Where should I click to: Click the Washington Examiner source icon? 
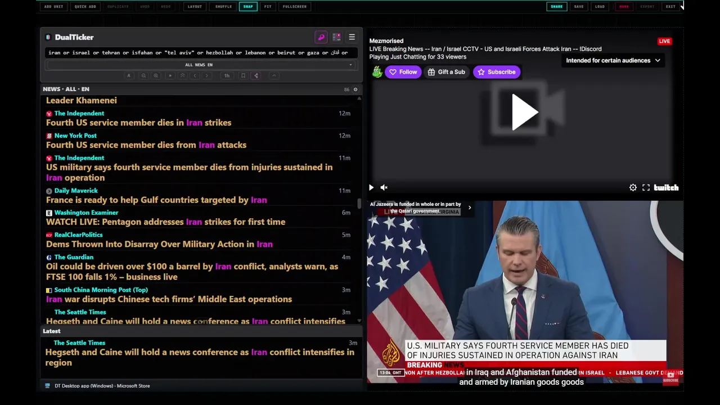49,213
